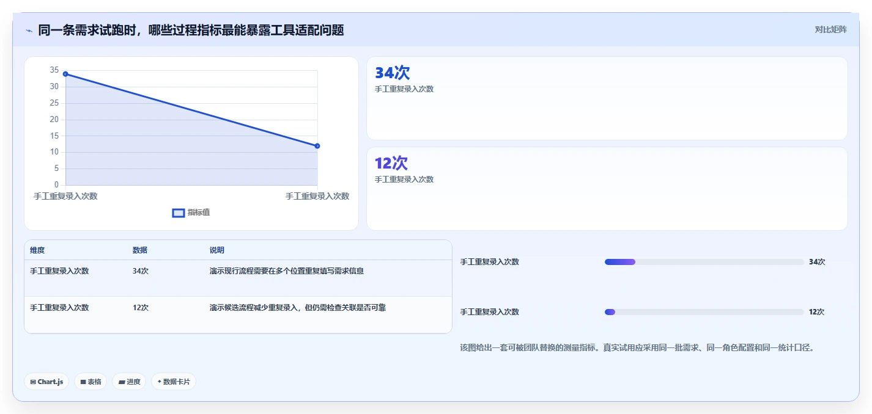Click the x-axis label under the 12 point
Screen dimensions: 872x414
pos(317,196)
